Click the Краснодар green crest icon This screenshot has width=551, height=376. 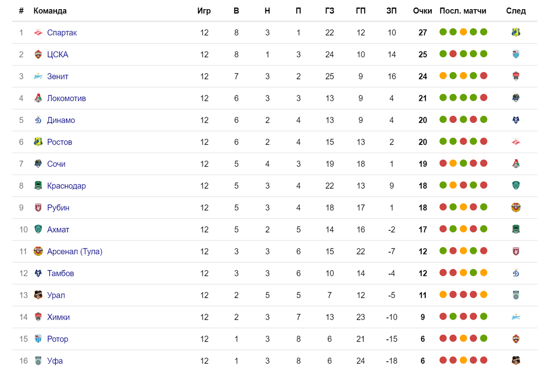click(x=38, y=186)
